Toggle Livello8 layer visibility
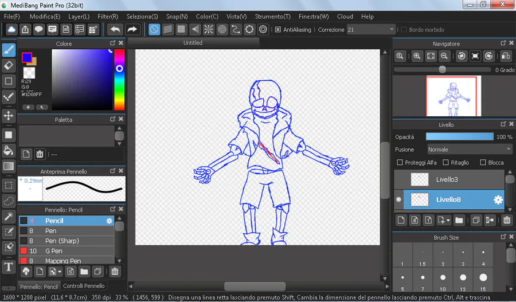Image resolution: width=516 pixels, height=302 pixels. pyautogui.click(x=399, y=199)
